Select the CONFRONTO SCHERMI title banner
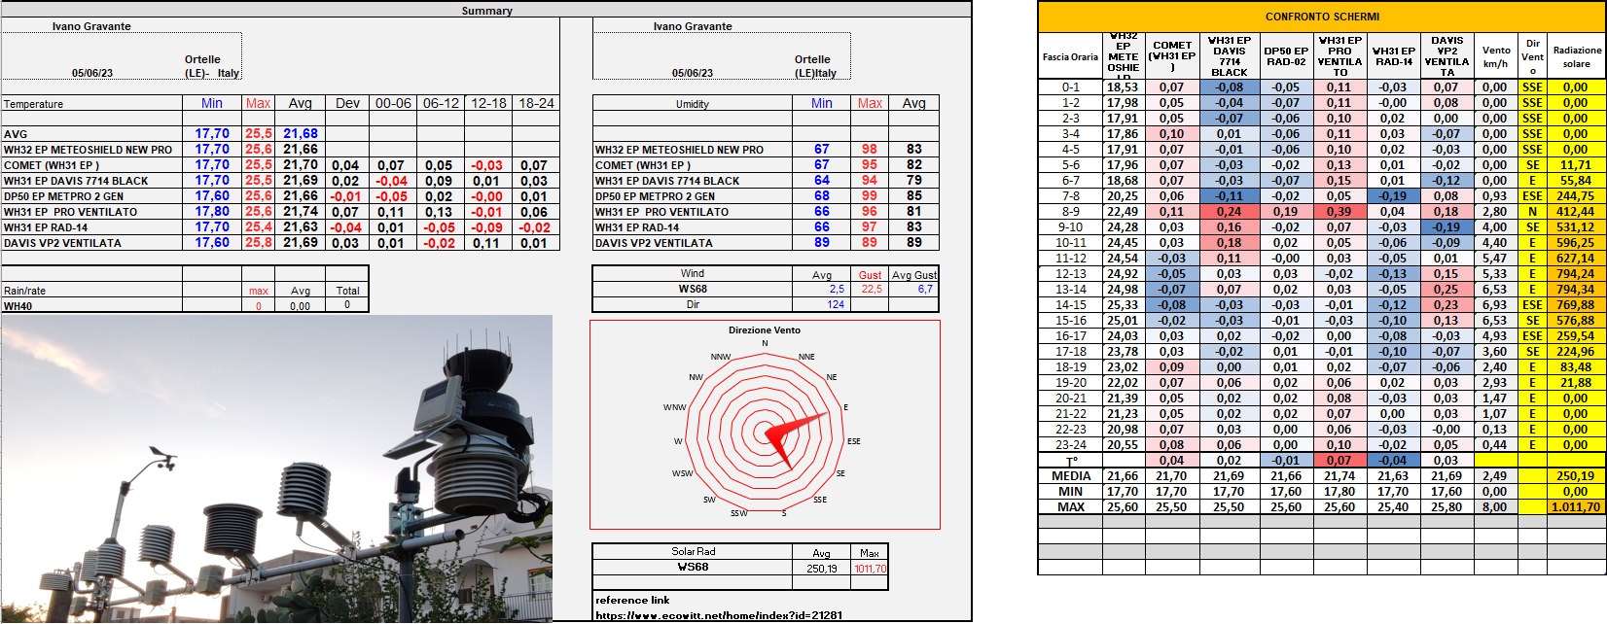Screen dimensions: 1607x624 click(1321, 17)
